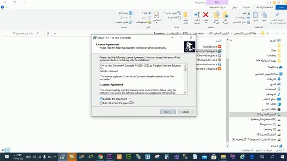Viewport: 287px width, 161px height.
Task: Select AnyDesk.exe in the file list
Action: click(x=212, y=47)
